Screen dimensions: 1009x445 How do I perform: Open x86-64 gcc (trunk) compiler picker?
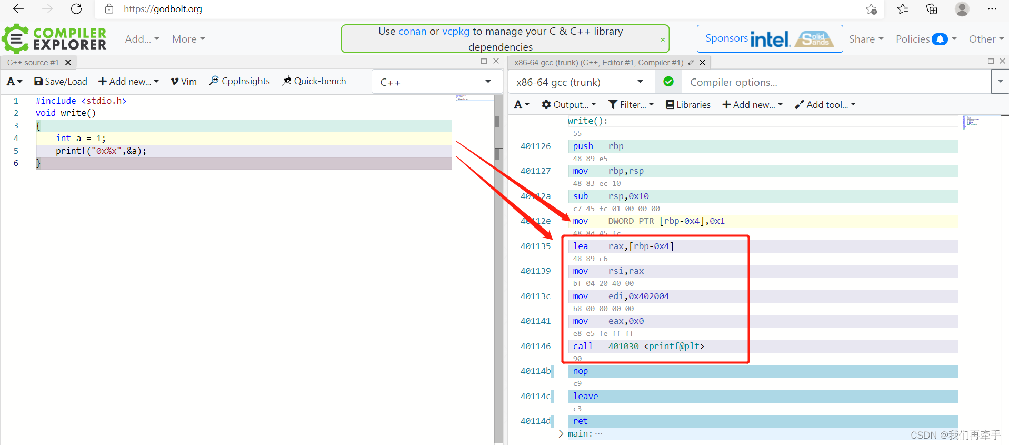pos(581,82)
